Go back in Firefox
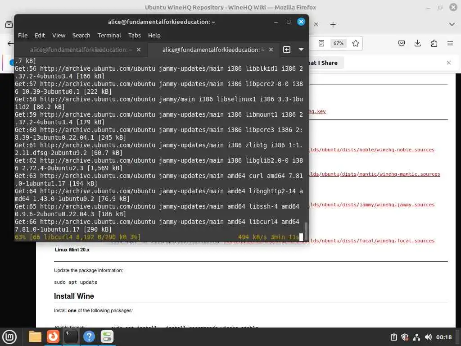The height and width of the screenshot is (346, 461). pyautogui.click(x=10, y=44)
